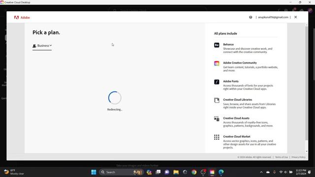Open the Privacy Policy link

coord(298,157)
